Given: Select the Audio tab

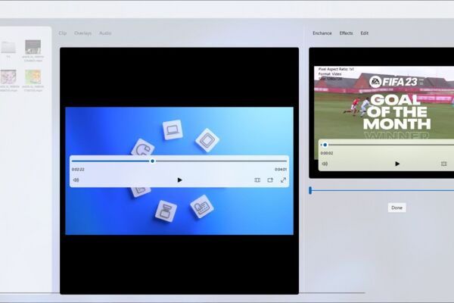Looking at the screenshot, I should [x=105, y=33].
